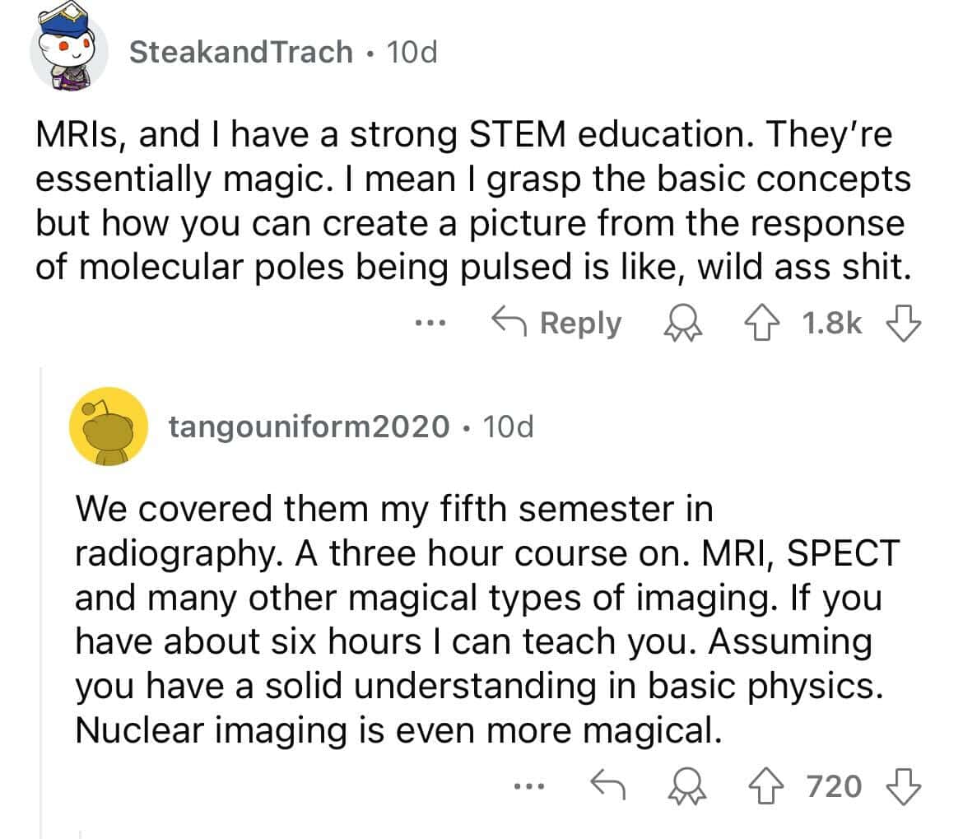Click the 10d timestamp beside SteakandTrach

click(412, 53)
